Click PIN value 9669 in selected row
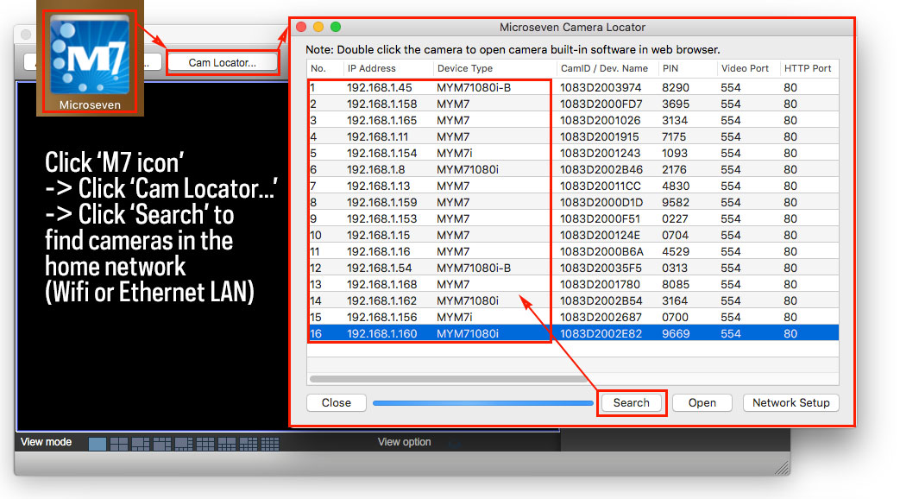The height and width of the screenshot is (499, 900). [676, 333]
